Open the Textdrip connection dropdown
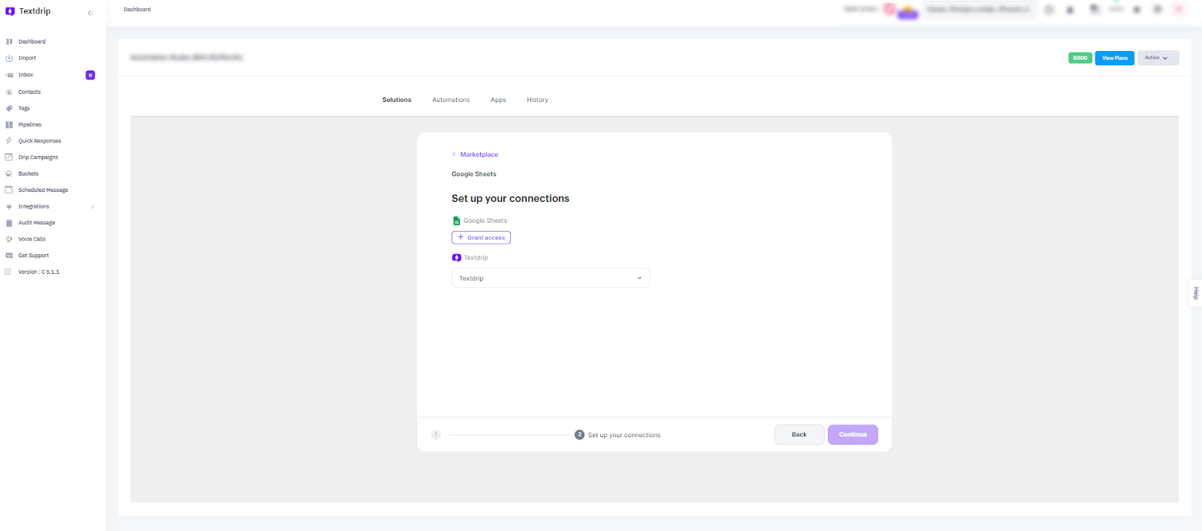Screen dimensions: 1202x531 pyautogui.click(x=551, y=278)
